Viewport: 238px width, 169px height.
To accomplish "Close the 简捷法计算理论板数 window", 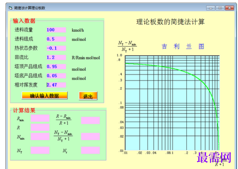I will 229,8.
